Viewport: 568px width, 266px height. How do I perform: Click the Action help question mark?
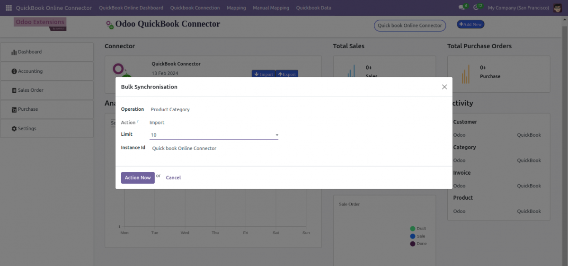tap(138, 121)
